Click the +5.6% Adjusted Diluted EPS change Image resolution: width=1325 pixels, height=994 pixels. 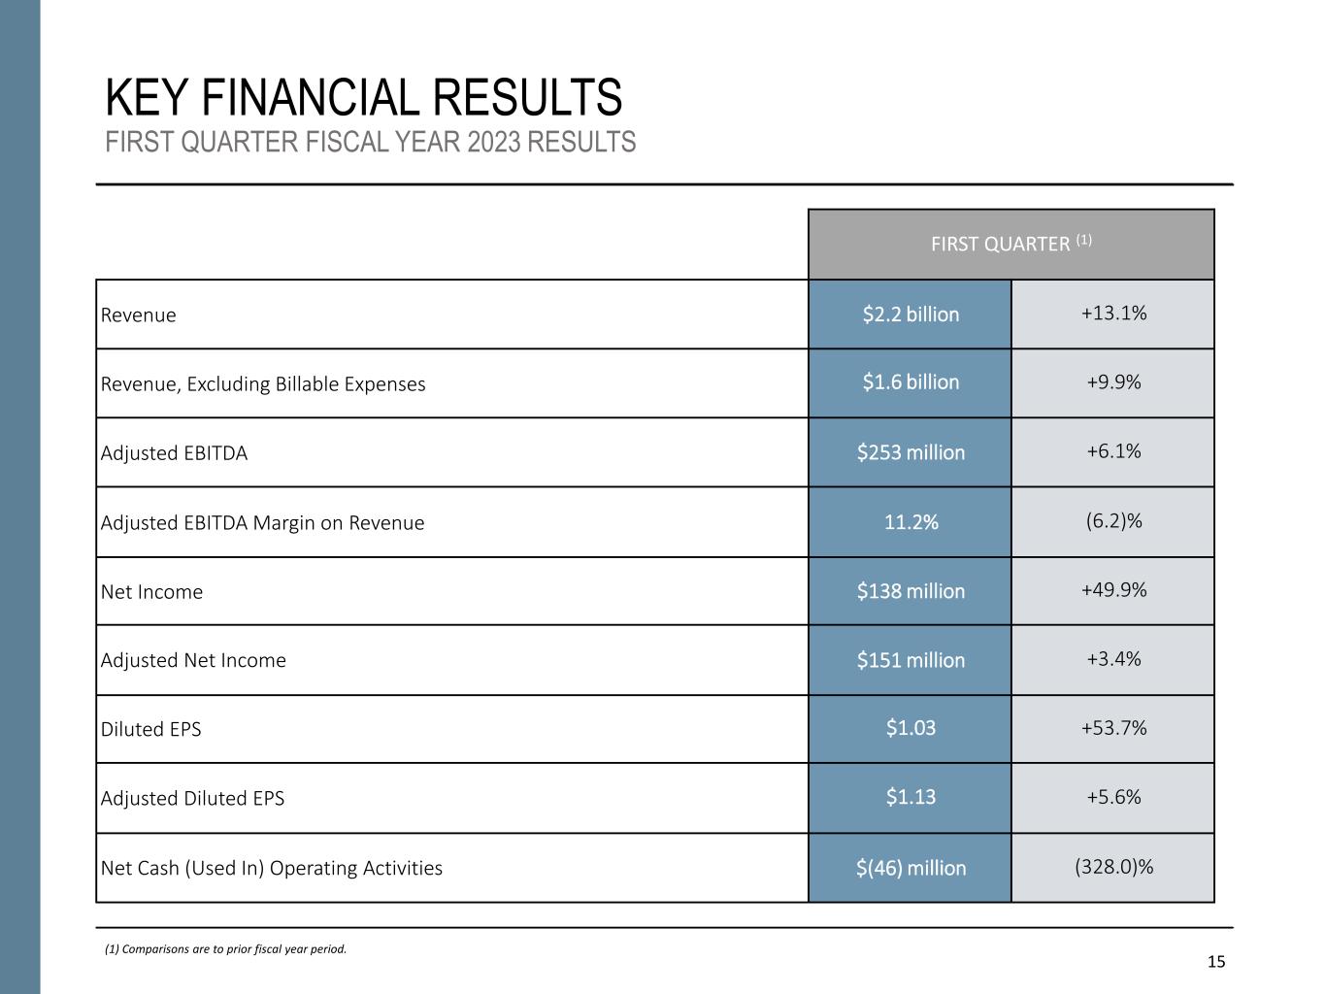point(1112,798)
